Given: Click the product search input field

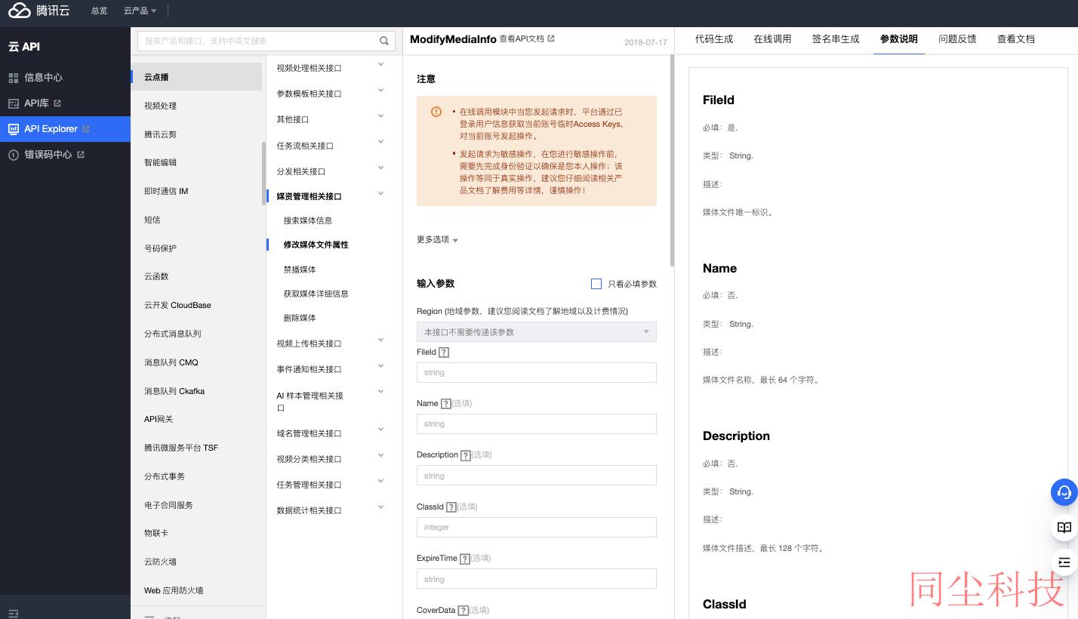Looking at the screenshot, I should pos(259,41).
